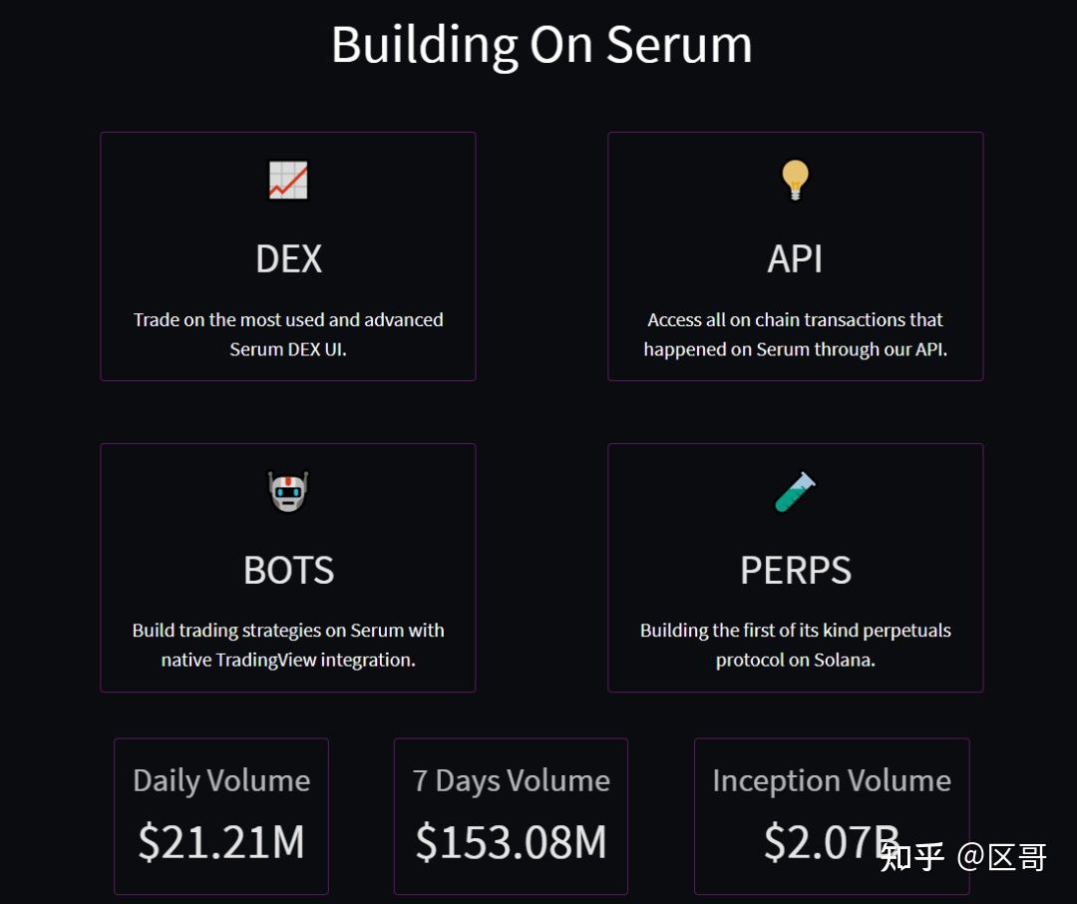Click 'Build trading strategies on Serum' description
Image resolution: width=1077 pixels, height=904 pixels.
[288, 646]
